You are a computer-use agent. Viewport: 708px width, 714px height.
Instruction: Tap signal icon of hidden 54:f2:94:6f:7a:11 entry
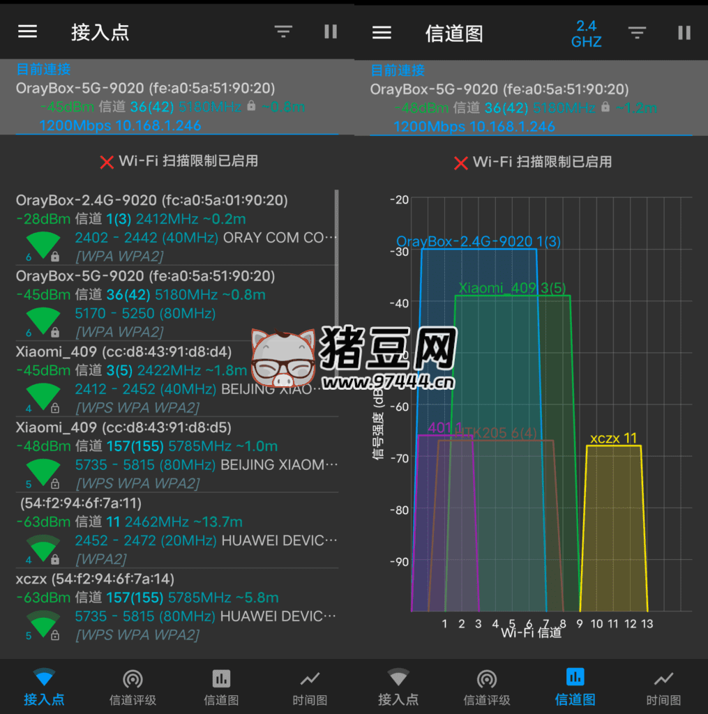43,548
